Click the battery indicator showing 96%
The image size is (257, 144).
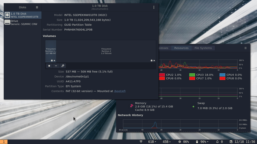coord(202,142)
